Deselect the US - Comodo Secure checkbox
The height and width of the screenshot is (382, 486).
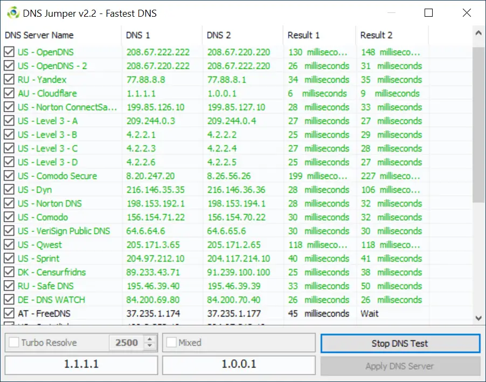tap(9, 176)
